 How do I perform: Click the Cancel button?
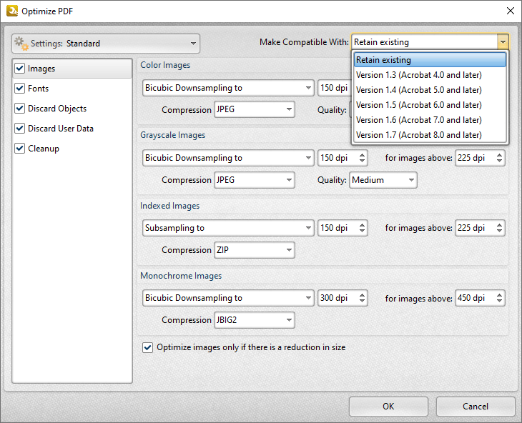[x=476, y=407]
